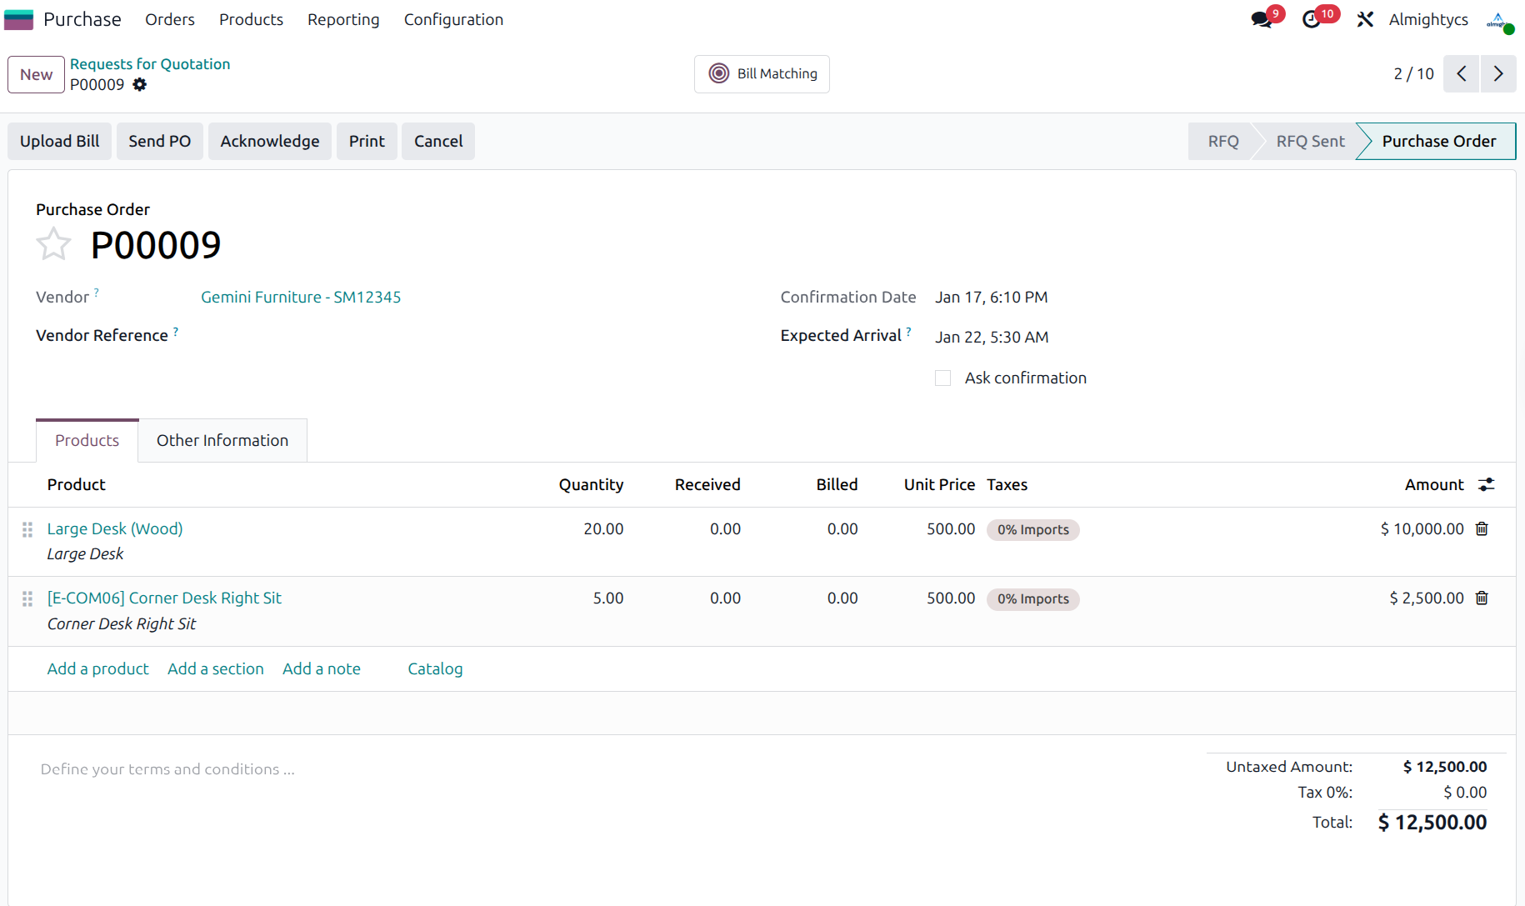The width and height of the screenshot is (1525, 906).
Task: Open the activities clock icon
Action: pos(1311,20)
